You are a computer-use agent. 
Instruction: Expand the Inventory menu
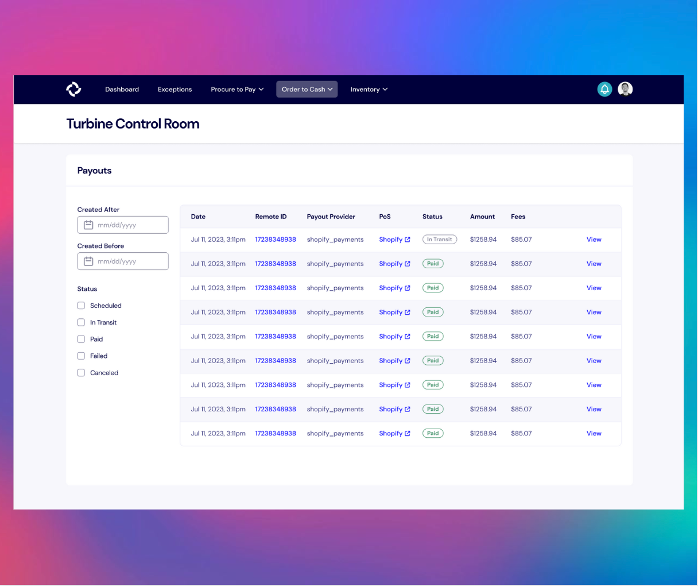369,90
